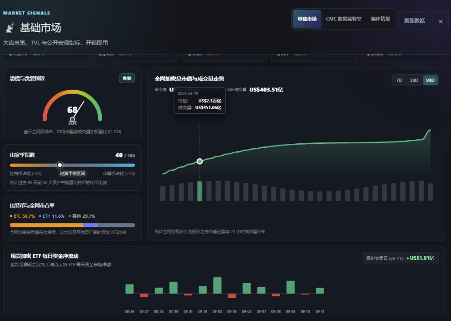Viewport: 451px width, 321px height.
Task: Click the orange BTC segment of dominance bar
Action: 46,225
